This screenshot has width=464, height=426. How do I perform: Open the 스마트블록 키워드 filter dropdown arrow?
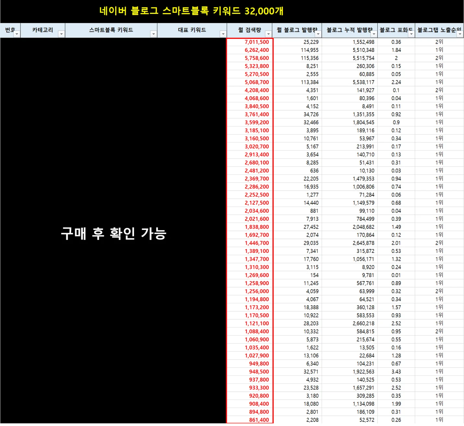153,34
